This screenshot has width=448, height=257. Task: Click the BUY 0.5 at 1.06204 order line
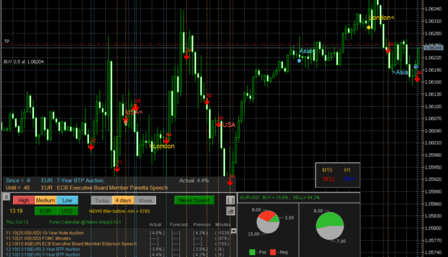coord(24,62)
